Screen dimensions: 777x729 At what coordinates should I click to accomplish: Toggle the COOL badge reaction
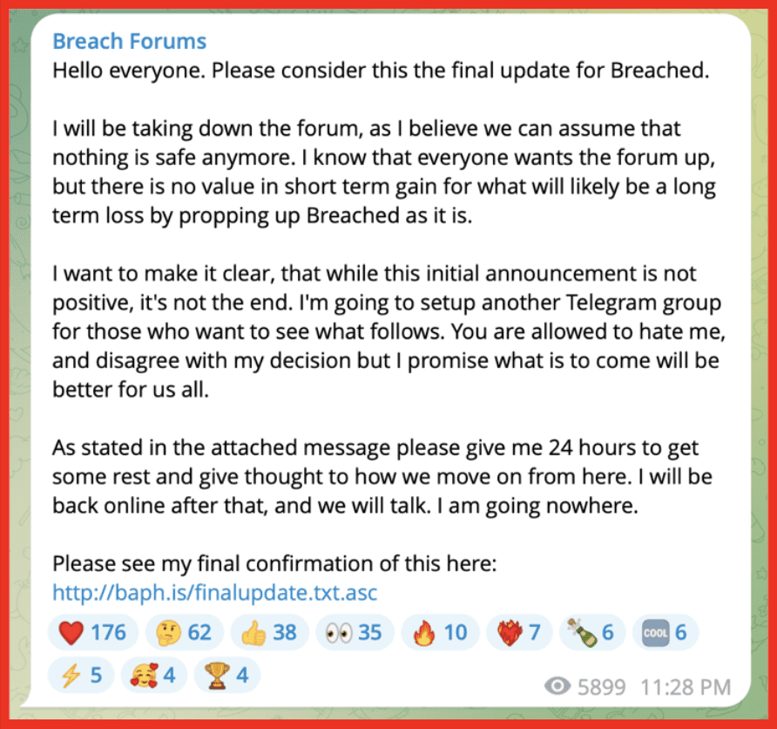click(x=666, y=632)
